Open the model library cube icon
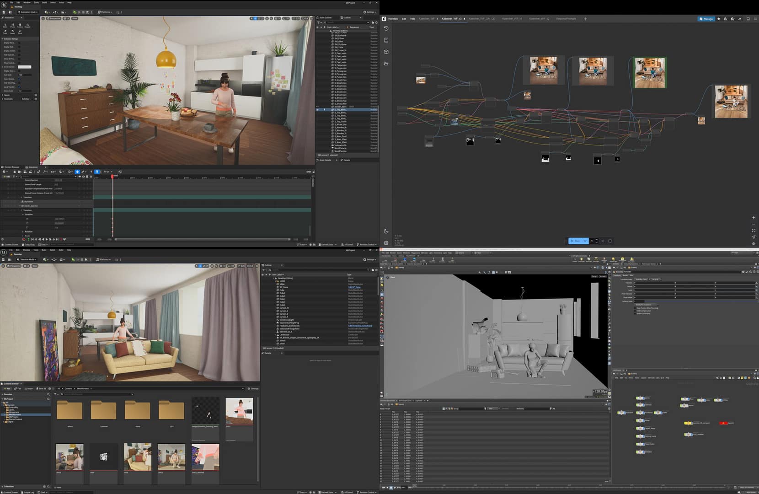This screenshot has height=494, width=759. pos(386,52)
